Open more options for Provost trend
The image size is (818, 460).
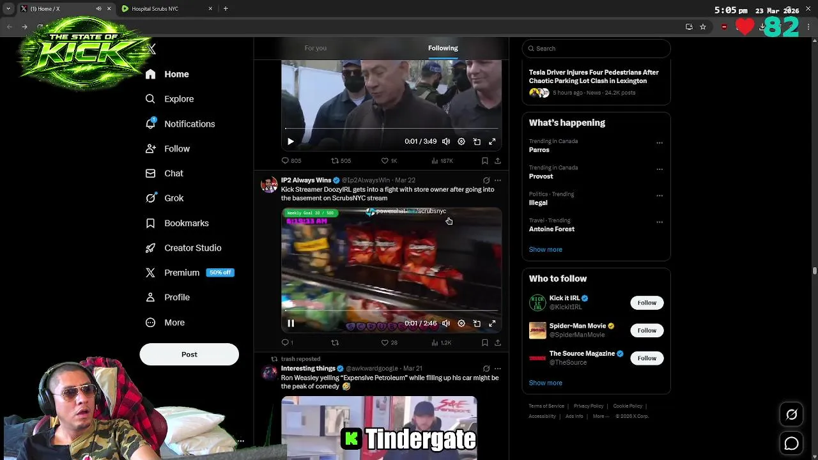click(660, 169)
